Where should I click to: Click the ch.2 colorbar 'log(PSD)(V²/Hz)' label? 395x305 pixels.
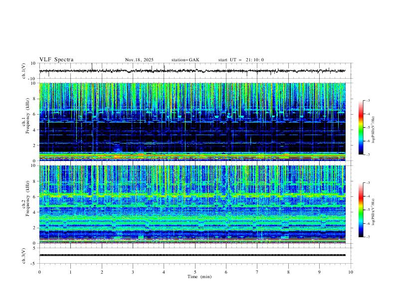(373, 212)
